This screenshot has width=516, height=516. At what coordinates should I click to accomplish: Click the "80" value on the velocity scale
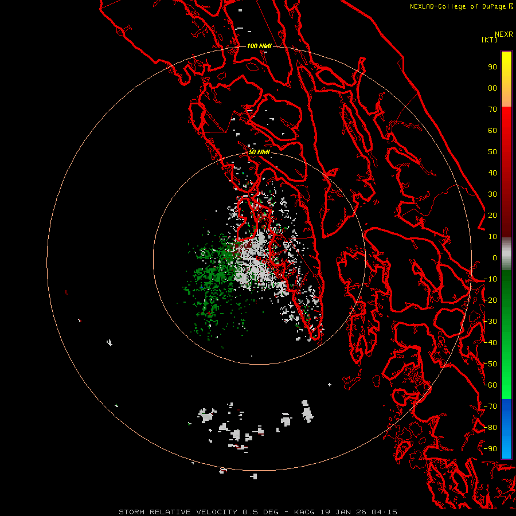pyautogui.click(x=492, y=88)
